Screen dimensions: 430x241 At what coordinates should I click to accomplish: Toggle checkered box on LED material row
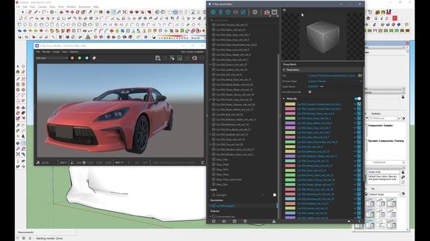click(x=359, y=147)
